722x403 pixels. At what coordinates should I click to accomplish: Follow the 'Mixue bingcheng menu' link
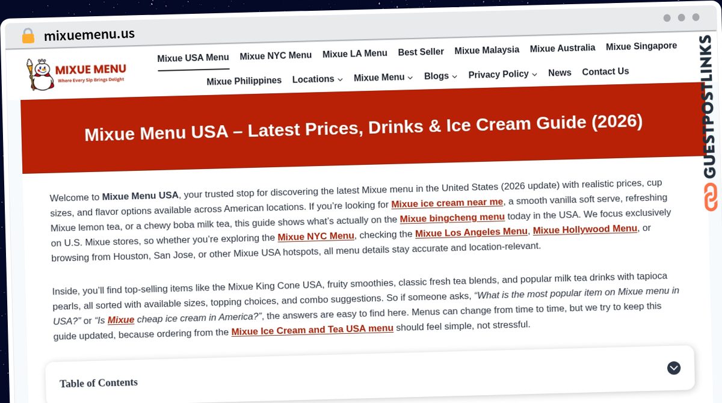click(x=452, y=217)
